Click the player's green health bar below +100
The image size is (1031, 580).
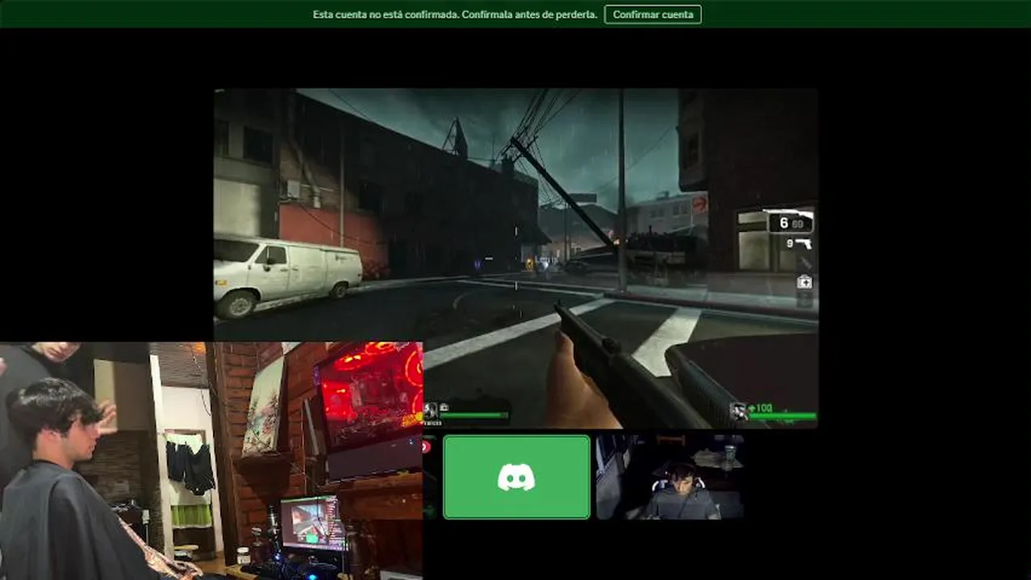click(x=783, y=416)
